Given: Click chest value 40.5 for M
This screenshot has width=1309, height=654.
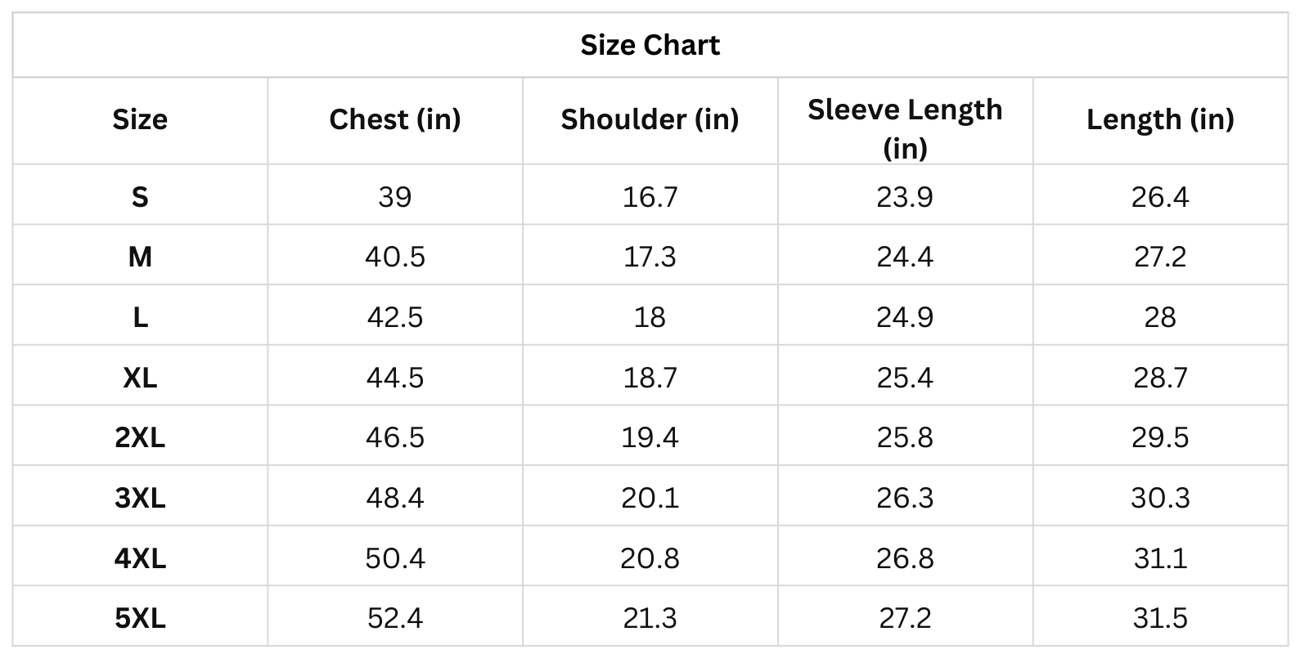Looking at the screenshot, I should pyautogui.click(x=394, y=258).
